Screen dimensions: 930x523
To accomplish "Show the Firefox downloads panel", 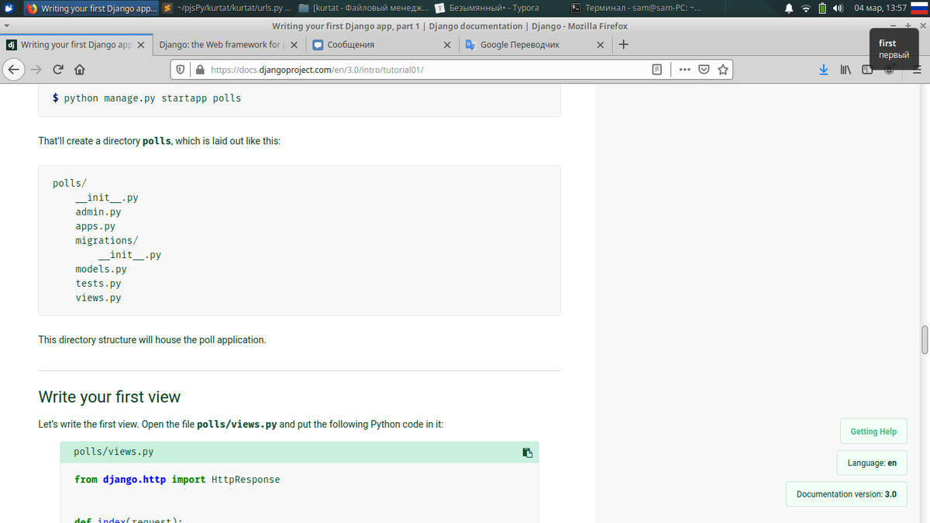I will click(x=824, y=69).
